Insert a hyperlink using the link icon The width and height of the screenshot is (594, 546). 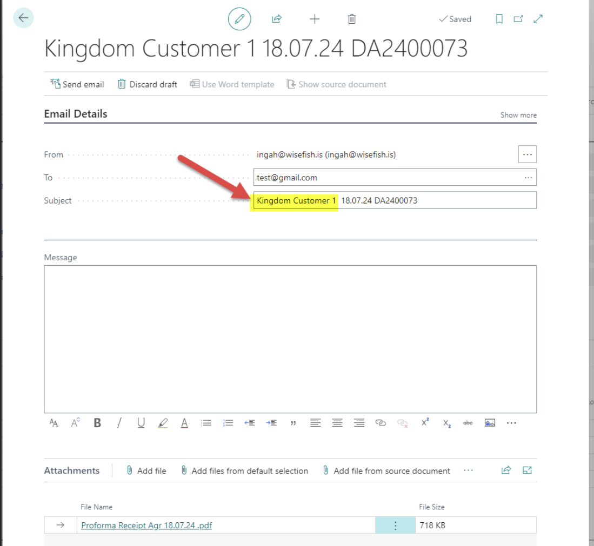(x=381, y=423)
